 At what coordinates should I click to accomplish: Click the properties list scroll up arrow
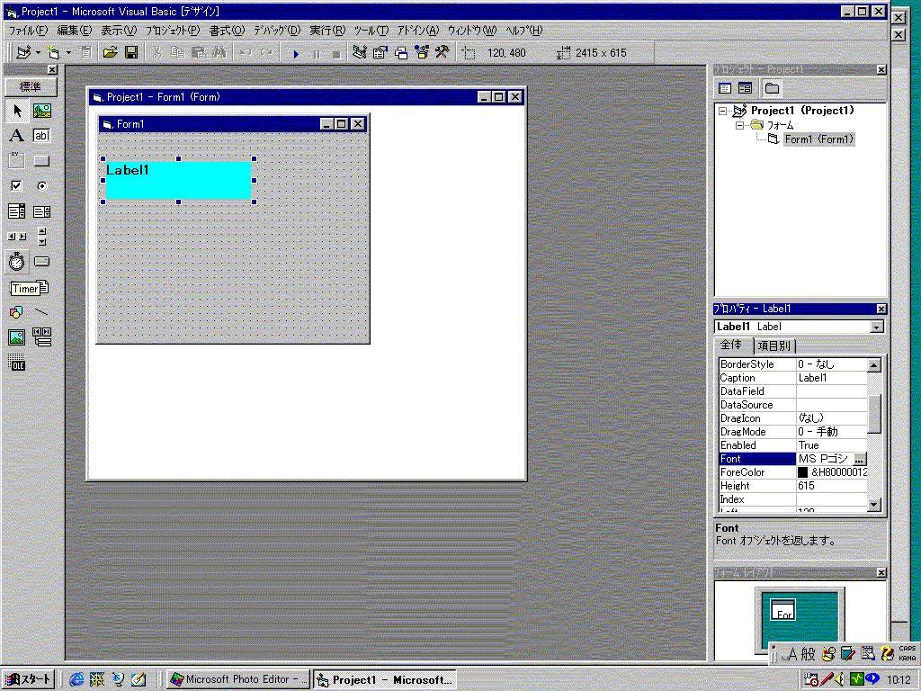[874, 365]
